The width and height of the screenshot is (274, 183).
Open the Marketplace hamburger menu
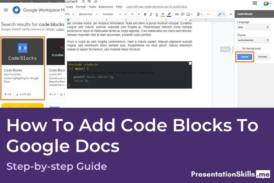pyautogui.click(x=6, y=10)
